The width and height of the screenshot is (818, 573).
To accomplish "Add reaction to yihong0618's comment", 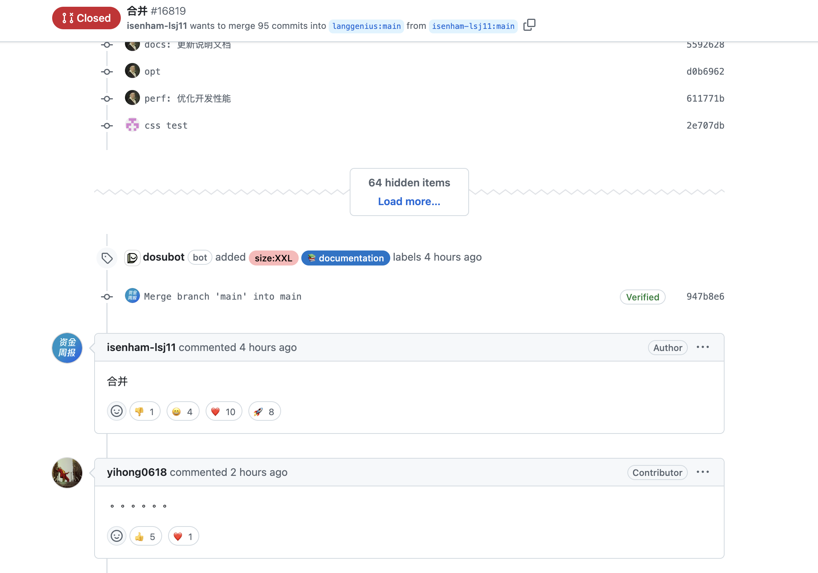I will click(117, 536).
